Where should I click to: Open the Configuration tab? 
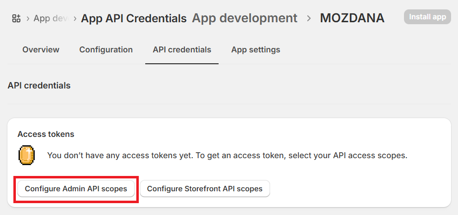click(106, 49)
